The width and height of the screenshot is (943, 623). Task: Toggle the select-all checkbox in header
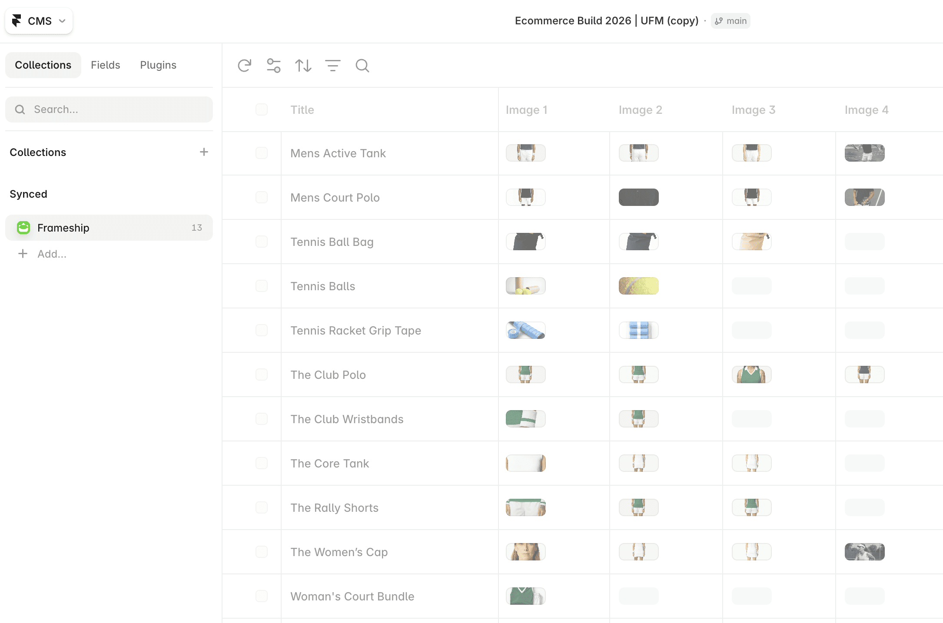click(x=262, y=109)
